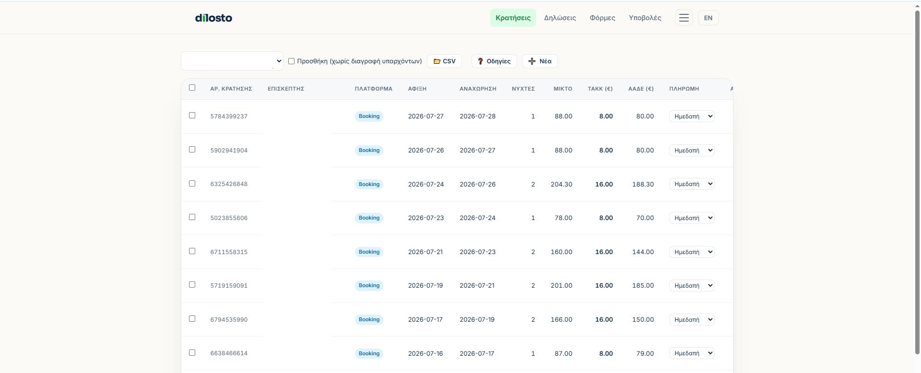Open the Υποβολές tab

click(x=645, y=18)
